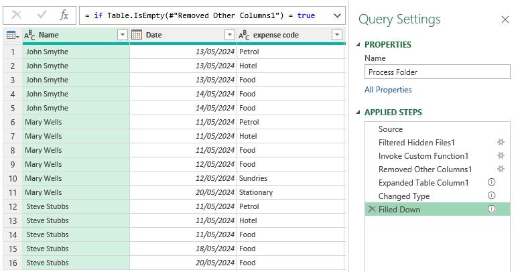
Task: Click the John Smythe cell in row 1
Action: (x=76, y=52)
